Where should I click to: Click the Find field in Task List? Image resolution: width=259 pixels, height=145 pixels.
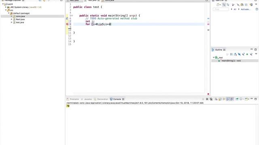tap(221, 9)
